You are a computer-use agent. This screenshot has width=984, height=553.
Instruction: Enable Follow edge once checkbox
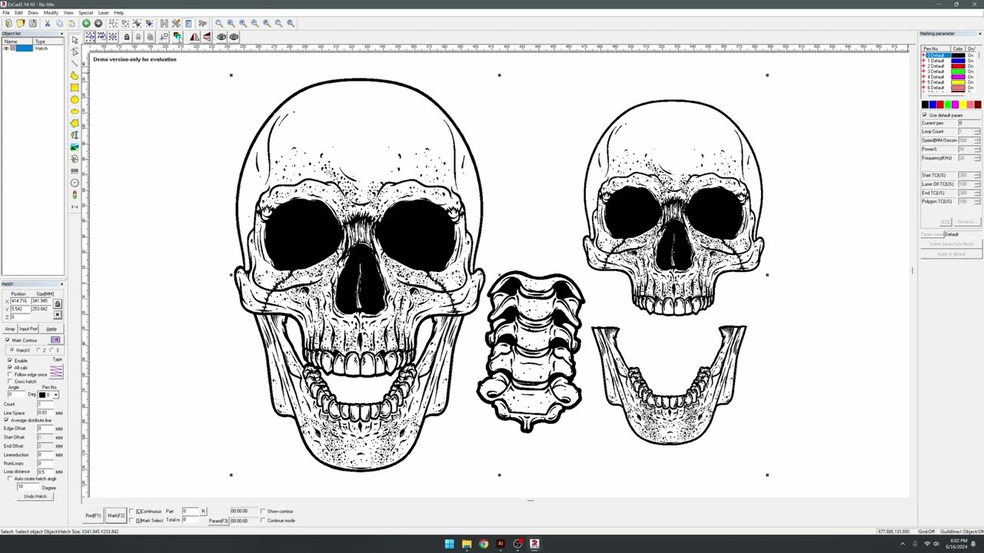click(x=10, y=374)
